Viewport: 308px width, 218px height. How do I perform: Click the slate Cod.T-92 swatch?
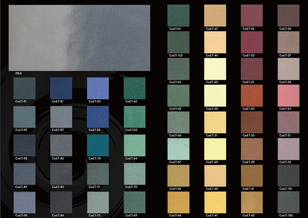(24, 117)
